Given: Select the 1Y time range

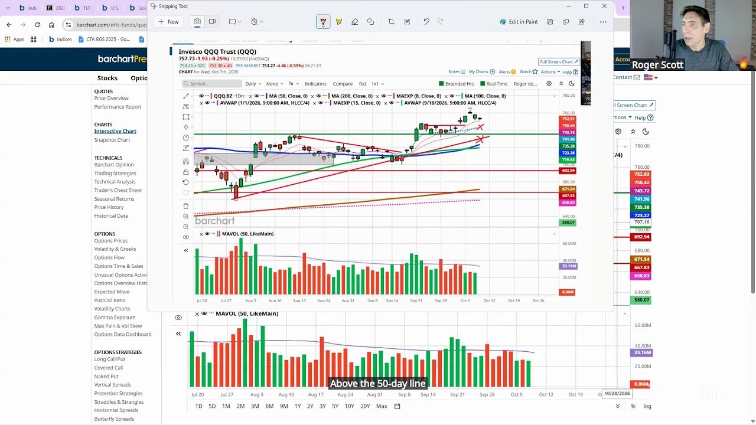Looking at the screenshot, I should [x=298, y=406].
